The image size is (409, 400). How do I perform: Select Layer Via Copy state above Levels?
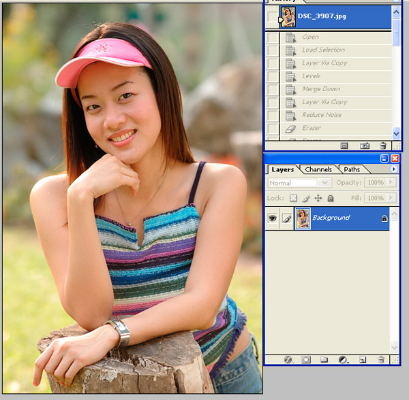point(336,63)
